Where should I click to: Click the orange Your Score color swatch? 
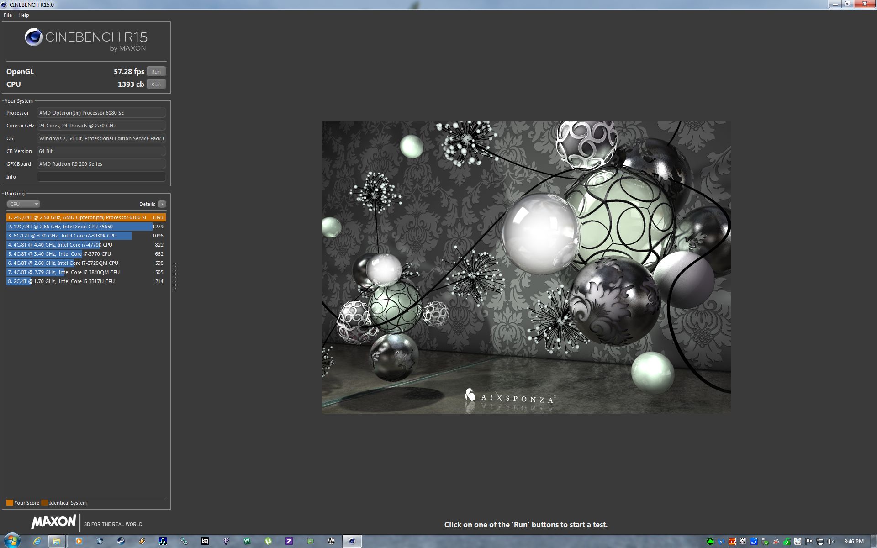click(10, 503)
